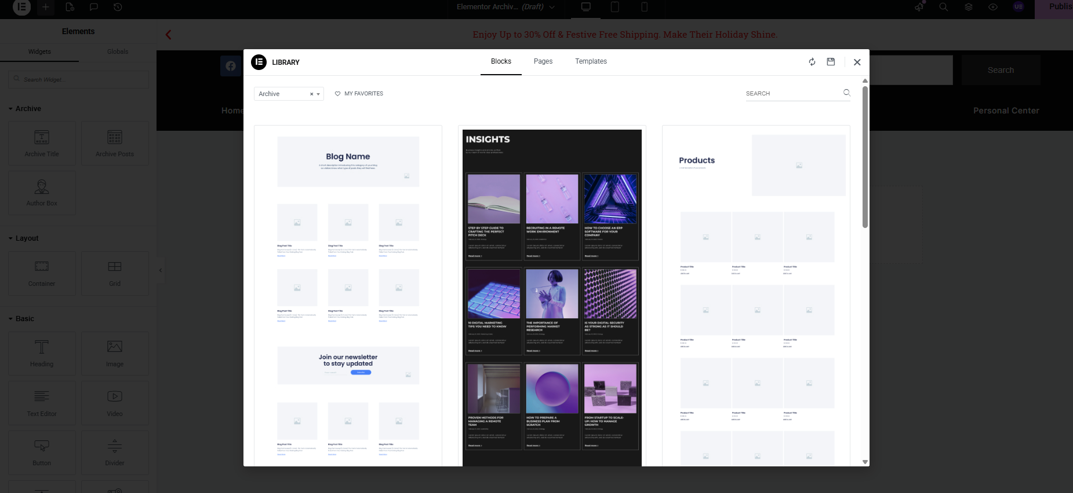Select the Archive Posts widget
The width and height of the screenshot is (1073, 493).
(x=115, y=143)
